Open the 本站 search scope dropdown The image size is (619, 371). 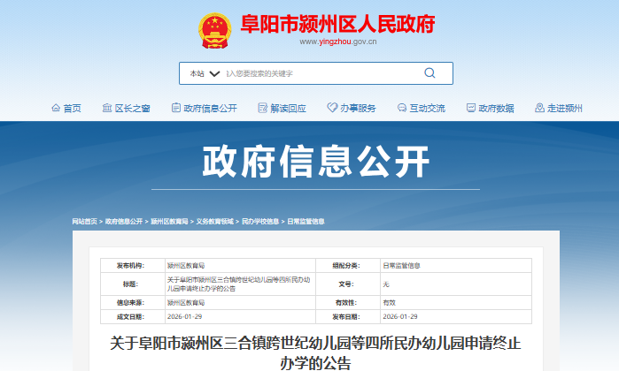pos(205,73)
